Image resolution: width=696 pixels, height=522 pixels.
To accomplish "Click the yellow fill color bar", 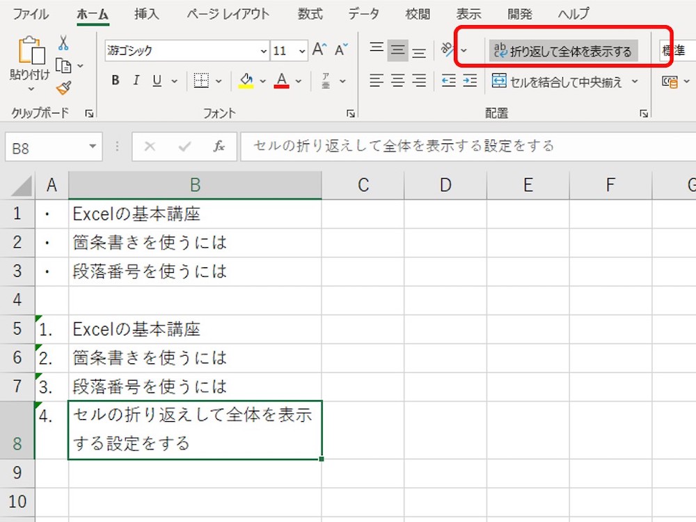I will click(x=246, y=86).
